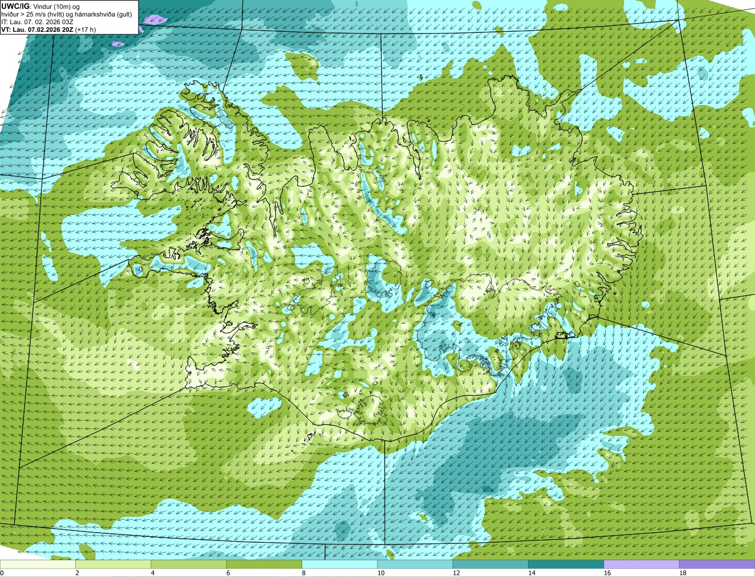Click the legend scale label '6'
This screenshot has height=577, width=755.
(228, 573)
